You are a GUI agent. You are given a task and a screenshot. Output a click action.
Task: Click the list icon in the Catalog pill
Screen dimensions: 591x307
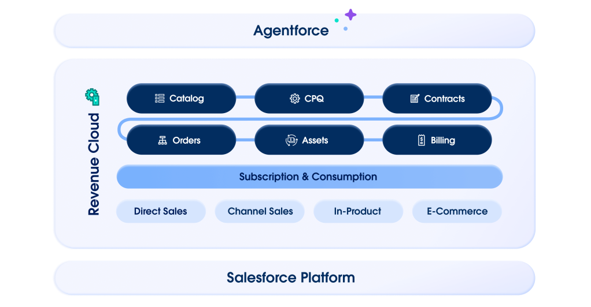coord(160,99)
